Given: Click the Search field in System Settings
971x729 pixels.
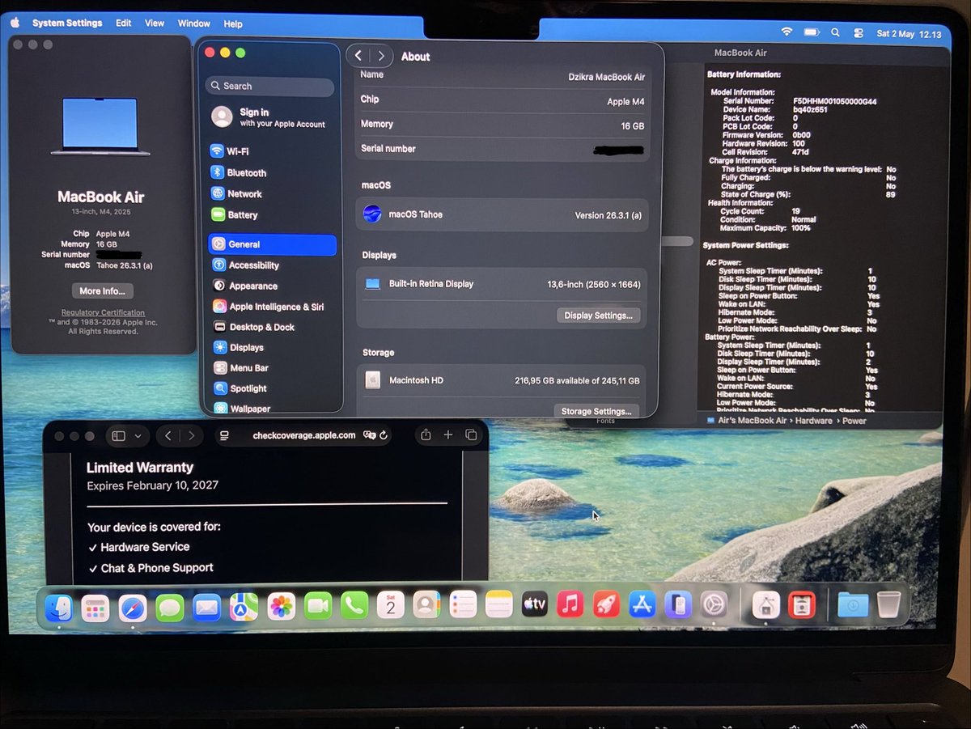Looking at the screenshot, I should click(270, 86).
